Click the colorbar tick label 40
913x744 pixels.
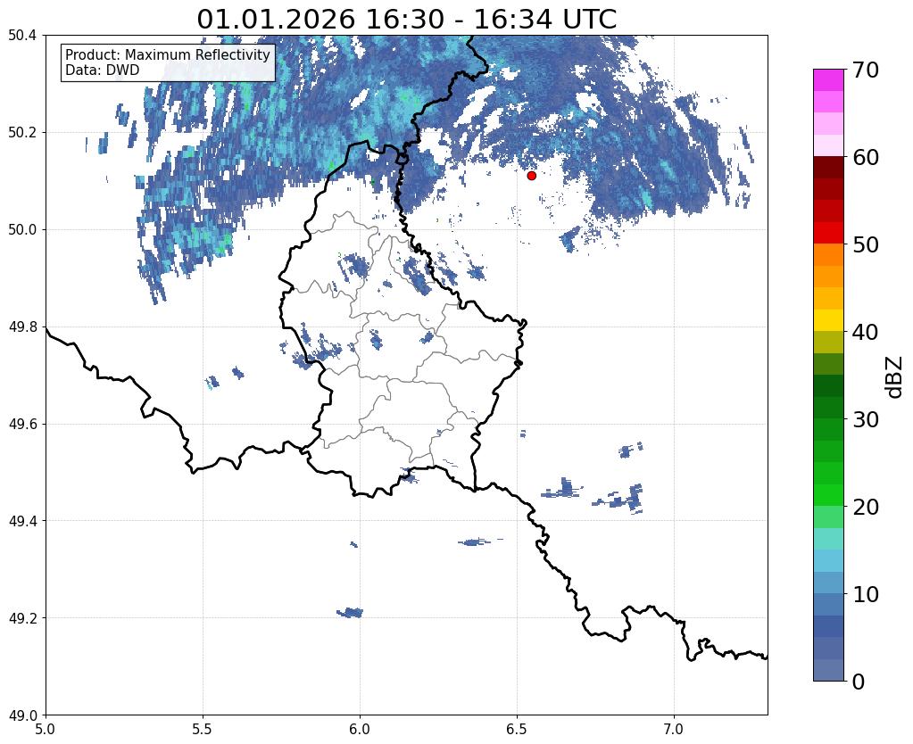[865, 332]
